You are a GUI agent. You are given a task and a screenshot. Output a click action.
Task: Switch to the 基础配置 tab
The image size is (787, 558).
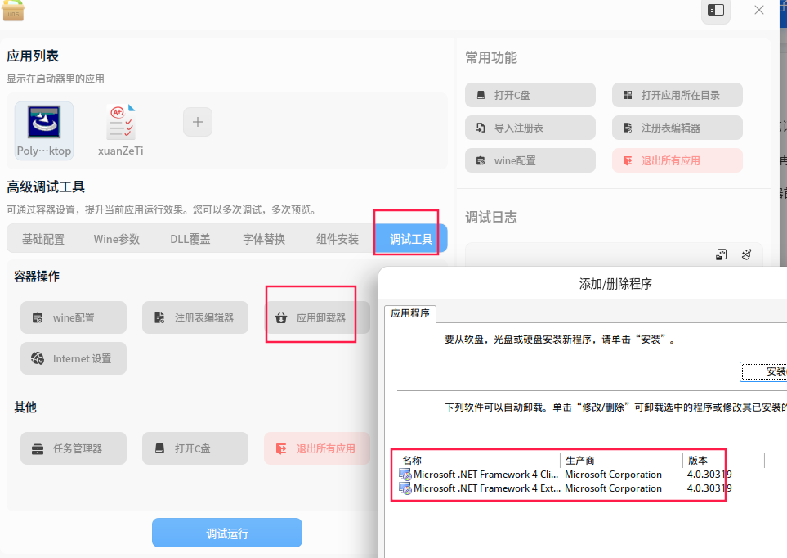click(x=43, y=239)
